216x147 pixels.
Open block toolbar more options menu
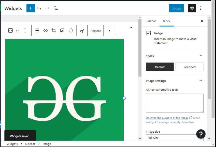tap(109, 30)
